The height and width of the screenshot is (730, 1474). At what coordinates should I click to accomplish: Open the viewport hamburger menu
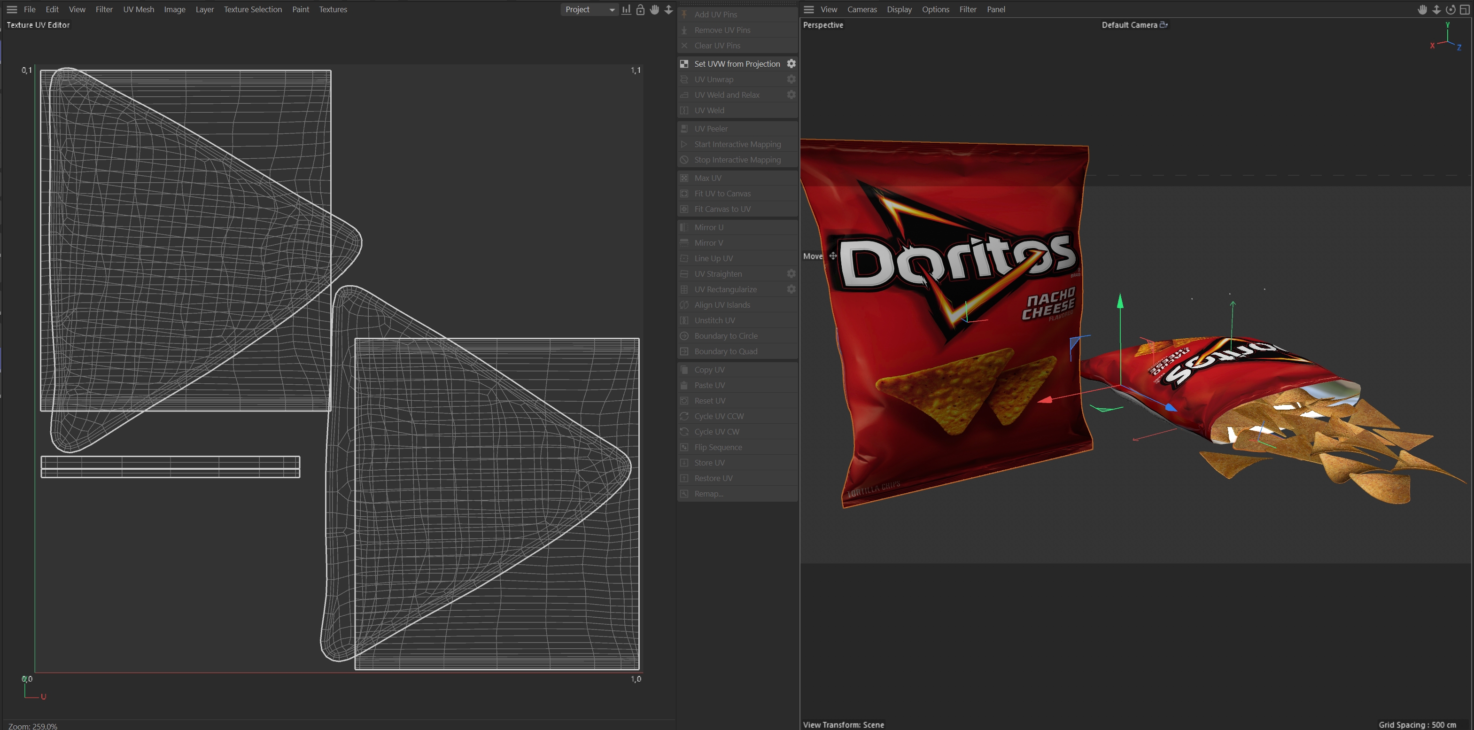(808, 10)
